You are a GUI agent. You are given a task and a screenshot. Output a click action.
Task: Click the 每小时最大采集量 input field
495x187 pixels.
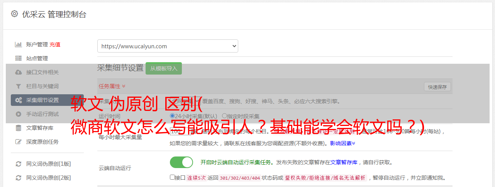[x=180, y=131]
